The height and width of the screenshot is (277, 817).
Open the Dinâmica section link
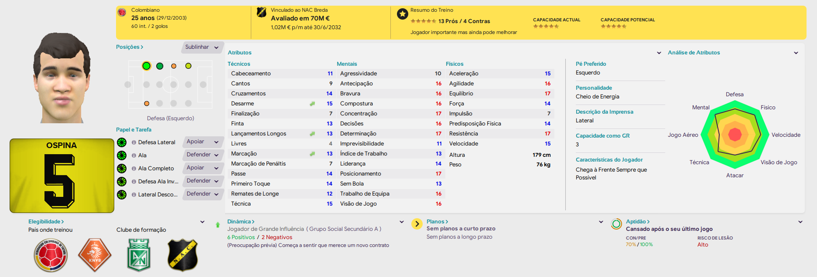(241, 222)
